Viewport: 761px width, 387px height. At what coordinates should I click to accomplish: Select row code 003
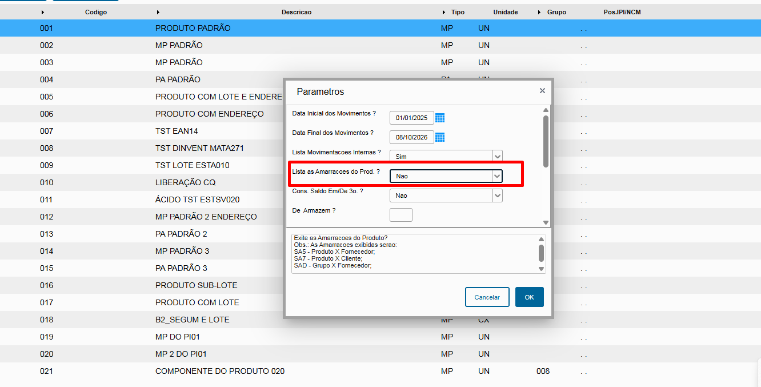[380, 62]
